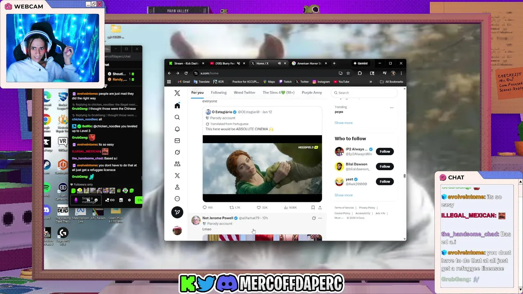The height and width of the screenshot is (294, 523).
Task: Open Premium X icon in sidebar
Action: [x=177, y=176]
